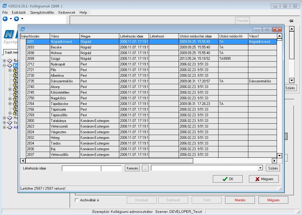Expand the Sz tree node
The width and height of the screenshot is (302, 215).
[x=4, y=123]
